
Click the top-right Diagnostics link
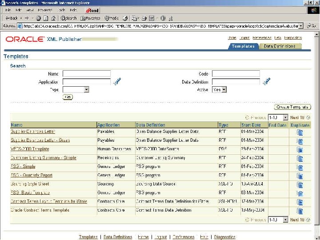[293, 38]
